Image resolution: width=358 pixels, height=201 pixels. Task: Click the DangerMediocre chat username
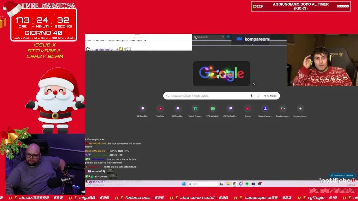(x=95, y=151)
